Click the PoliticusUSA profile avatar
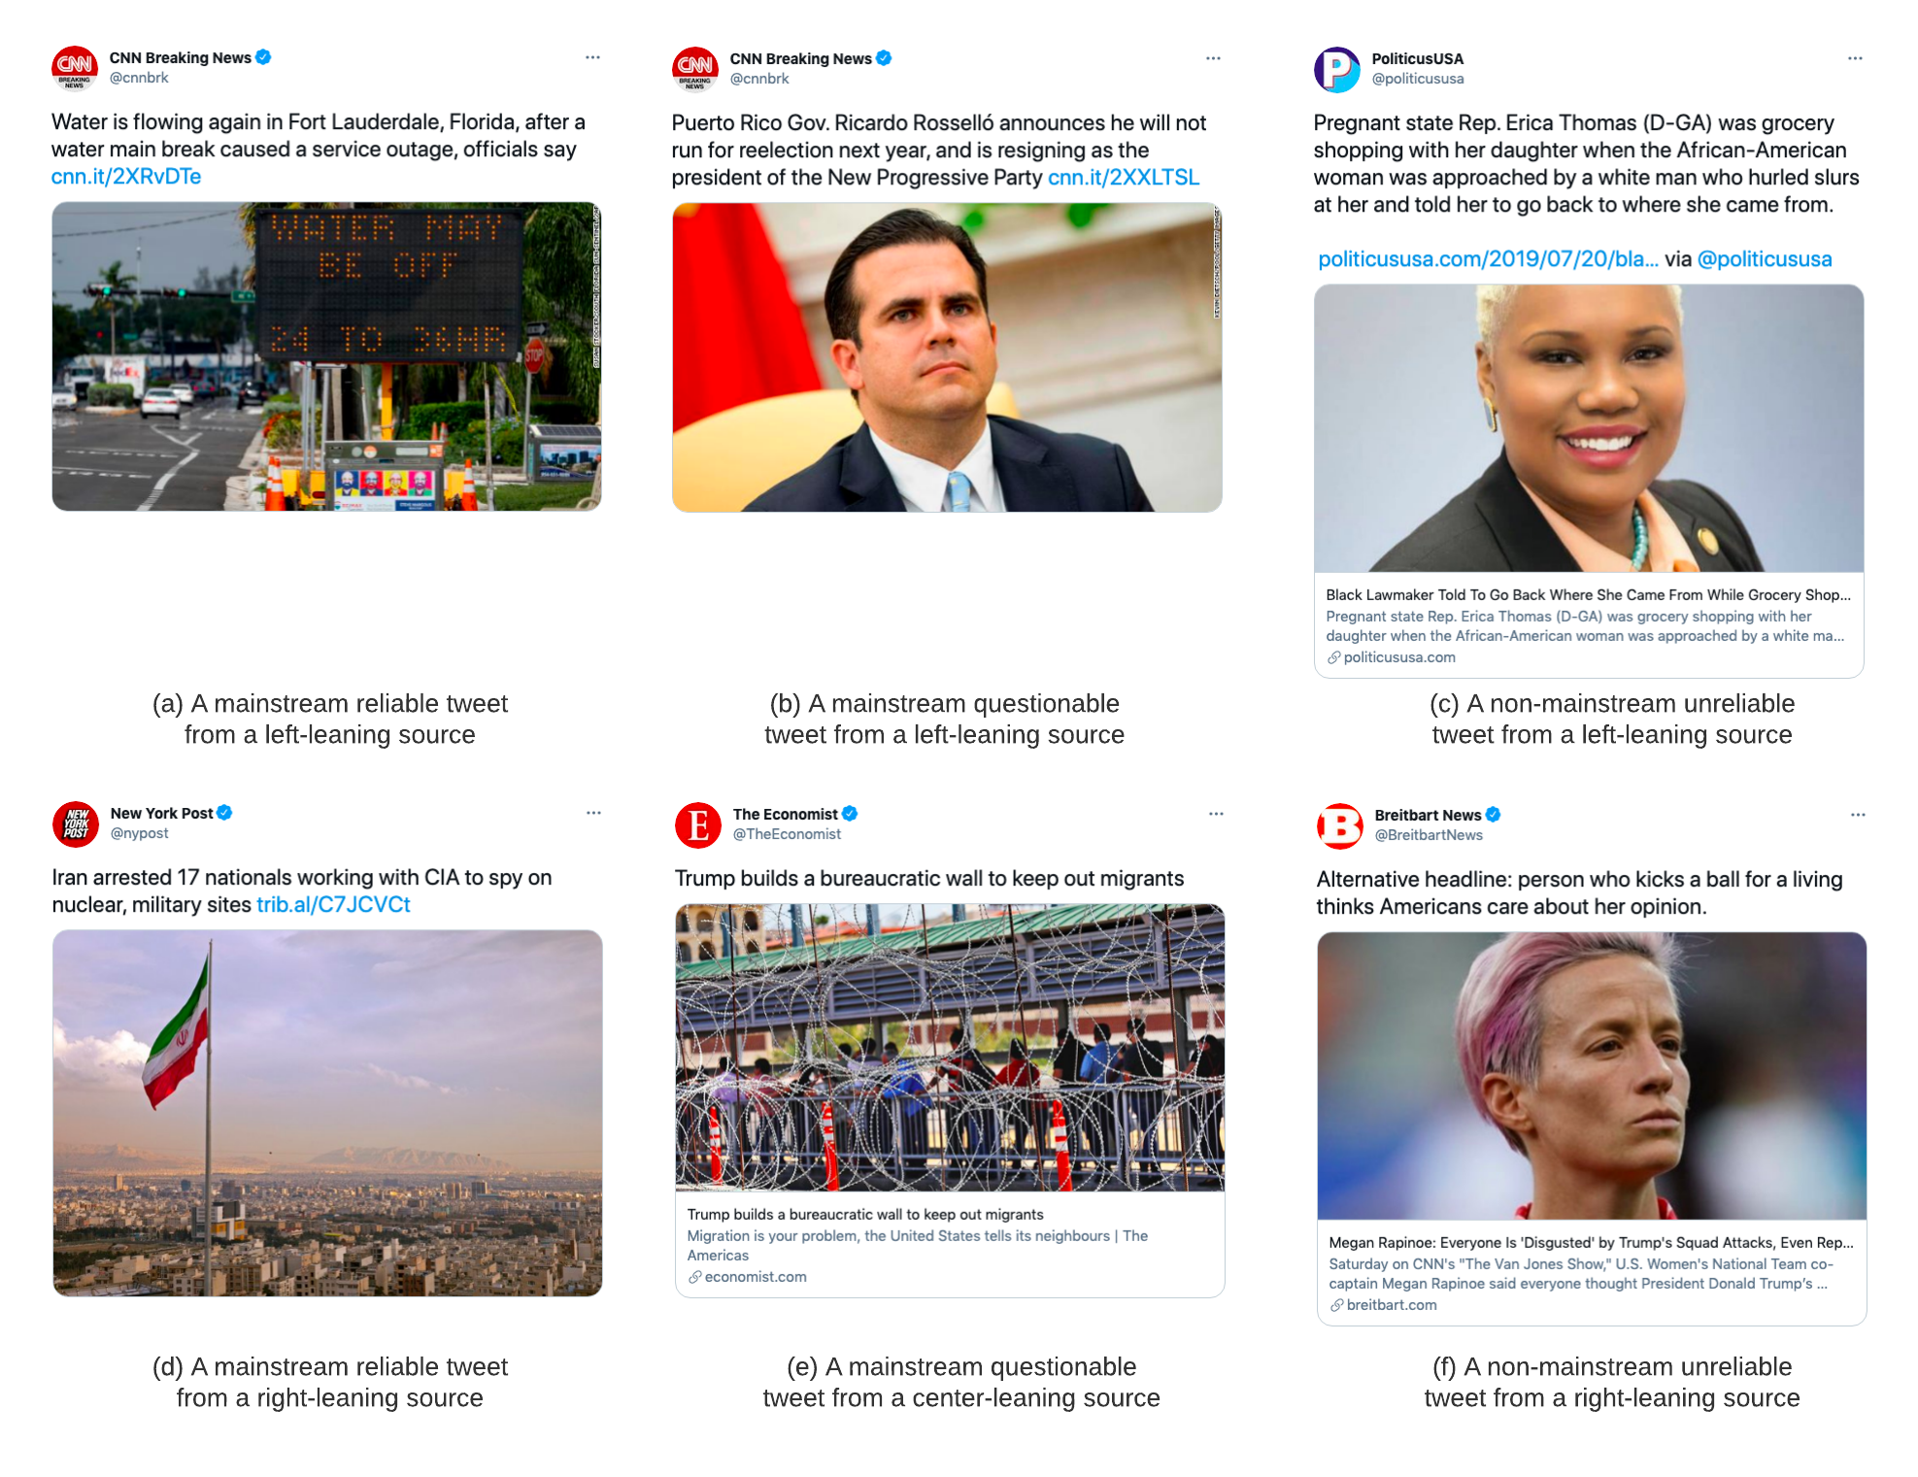The image size is (1918, 1477). tap(1337, 69)
